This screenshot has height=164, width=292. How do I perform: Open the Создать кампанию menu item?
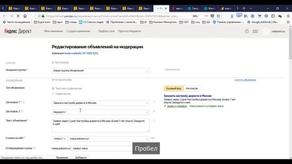click(78, 31)
